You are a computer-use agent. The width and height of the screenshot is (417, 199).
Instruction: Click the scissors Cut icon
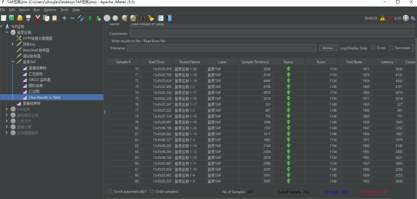pyautogui.click(x=38, y=18)
